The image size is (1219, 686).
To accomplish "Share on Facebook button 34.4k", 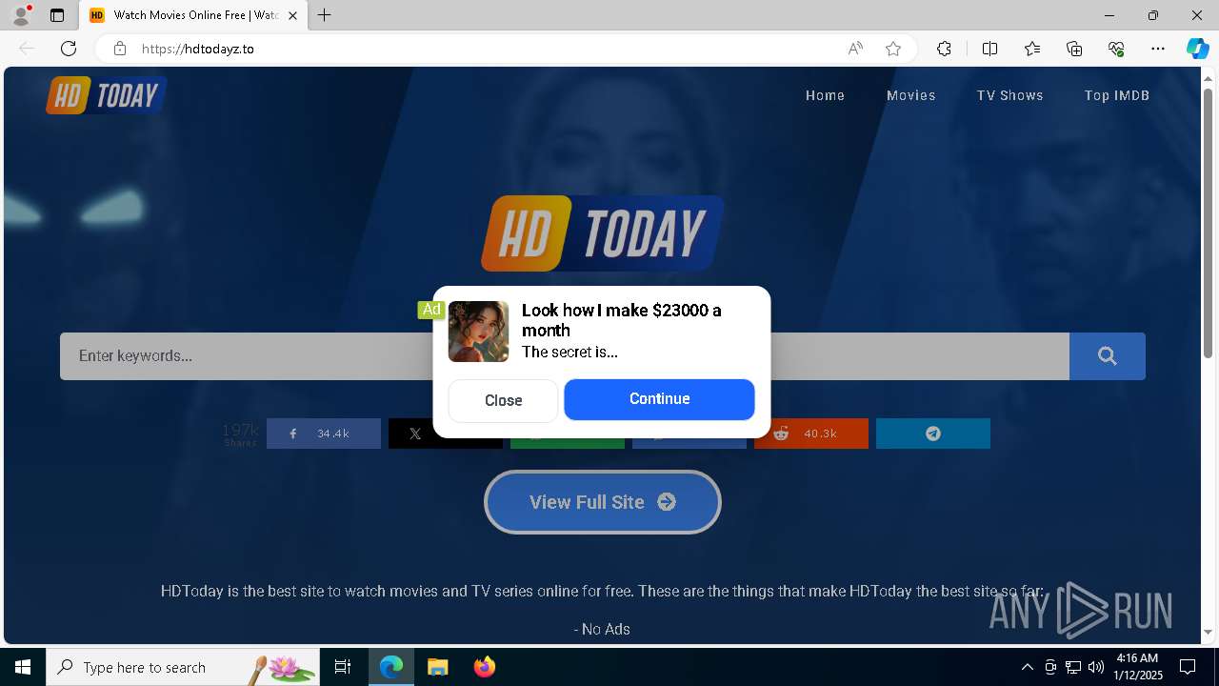I will pos(324,434).
